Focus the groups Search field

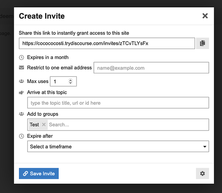128,125
